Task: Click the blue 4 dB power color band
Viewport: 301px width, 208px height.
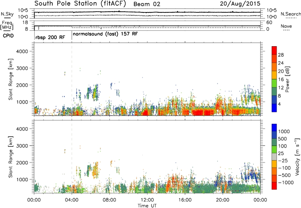Action: click(274, 108)
